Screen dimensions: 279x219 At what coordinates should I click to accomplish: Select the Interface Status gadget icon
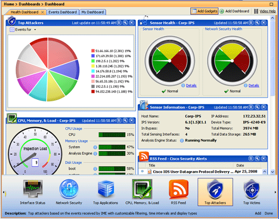point(33,190)
